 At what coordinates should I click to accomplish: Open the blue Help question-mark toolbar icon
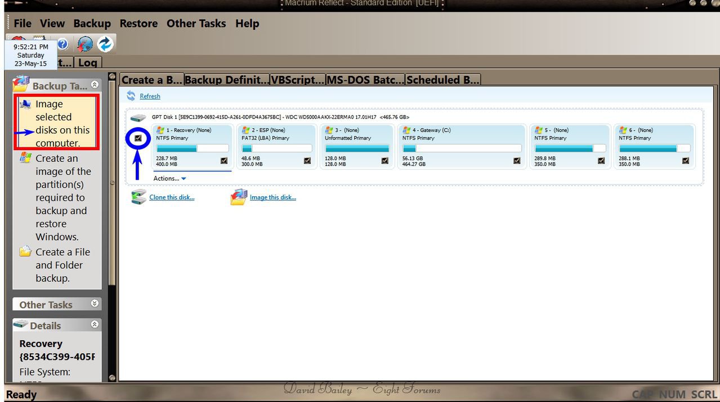coord(62,43)
